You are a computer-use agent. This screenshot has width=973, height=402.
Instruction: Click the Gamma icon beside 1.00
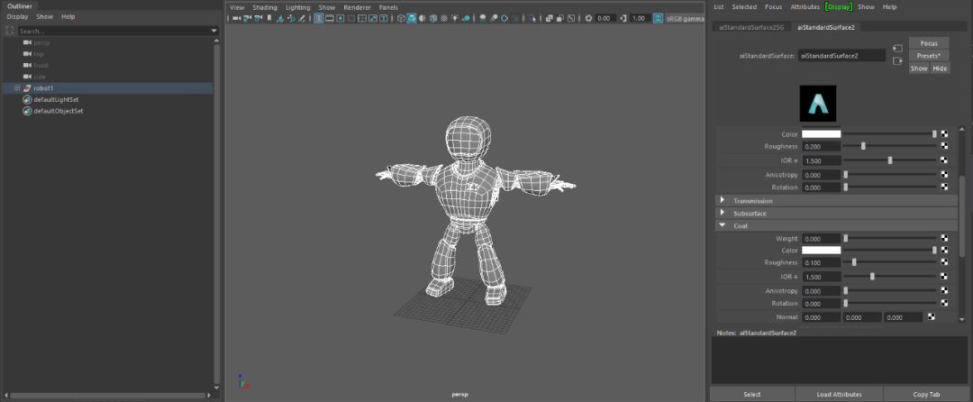coord(623,19)
